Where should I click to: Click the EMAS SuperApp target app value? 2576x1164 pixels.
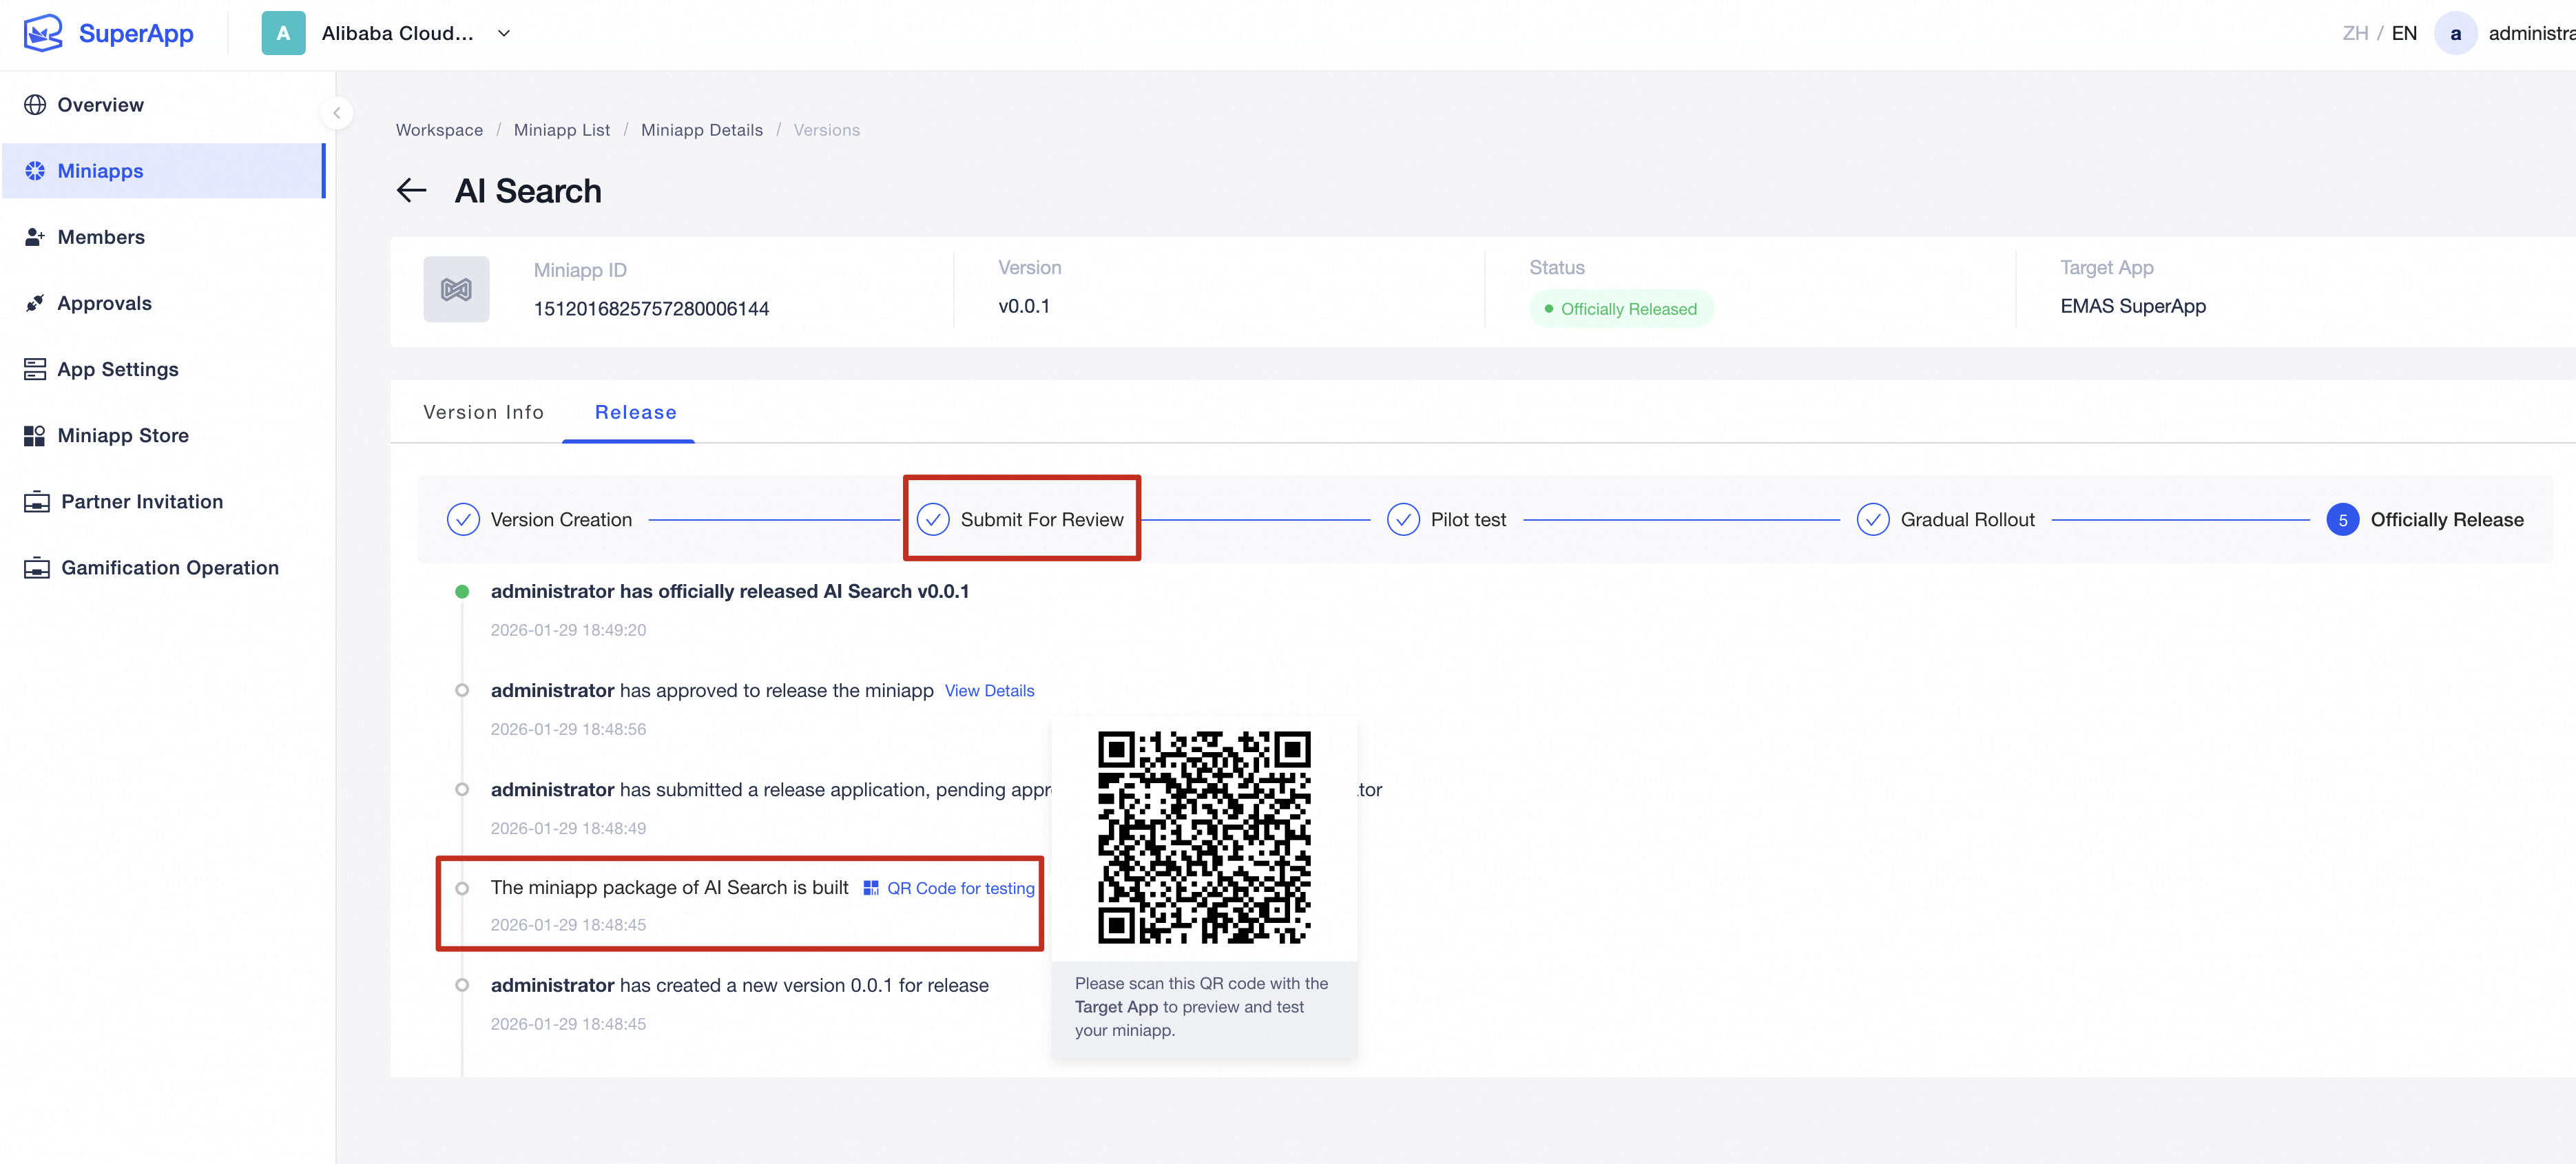pos(2133,306)
